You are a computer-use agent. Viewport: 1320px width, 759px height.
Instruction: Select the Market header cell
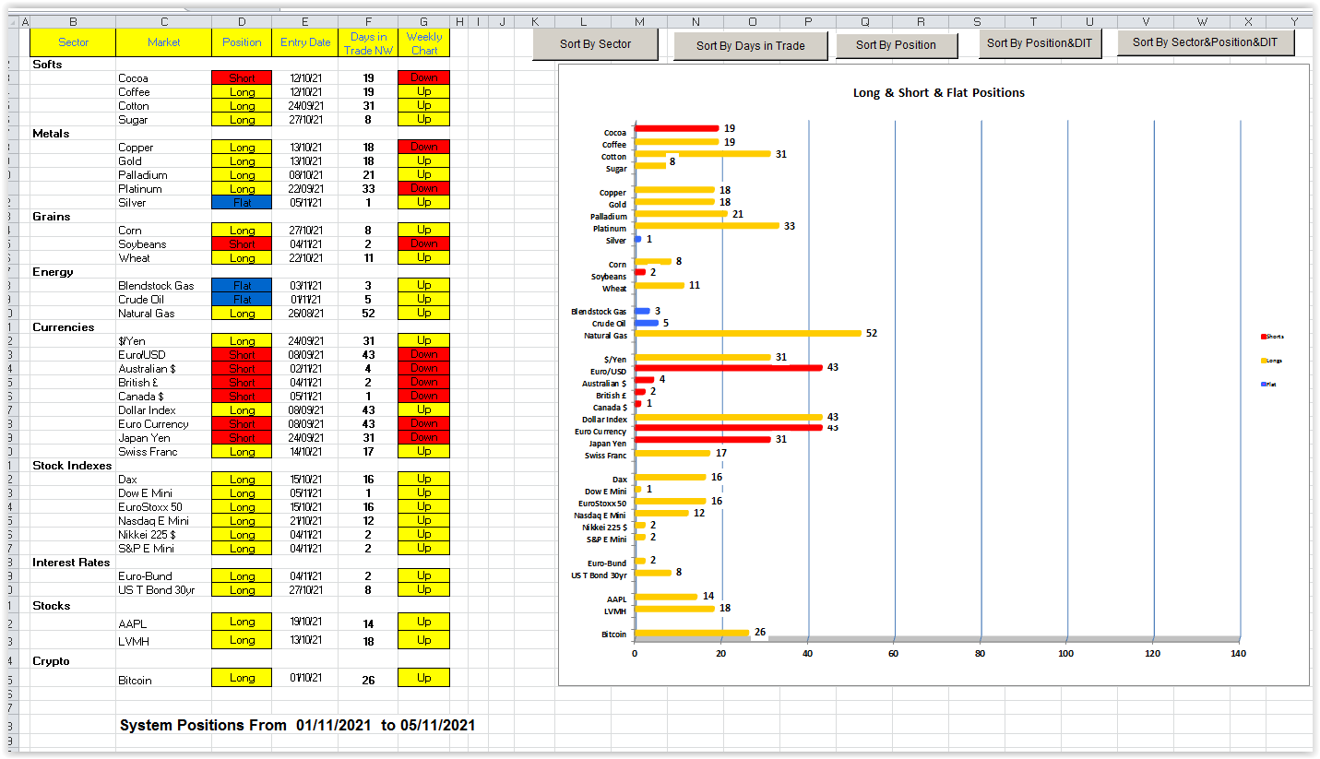click(x=164, y=42)
